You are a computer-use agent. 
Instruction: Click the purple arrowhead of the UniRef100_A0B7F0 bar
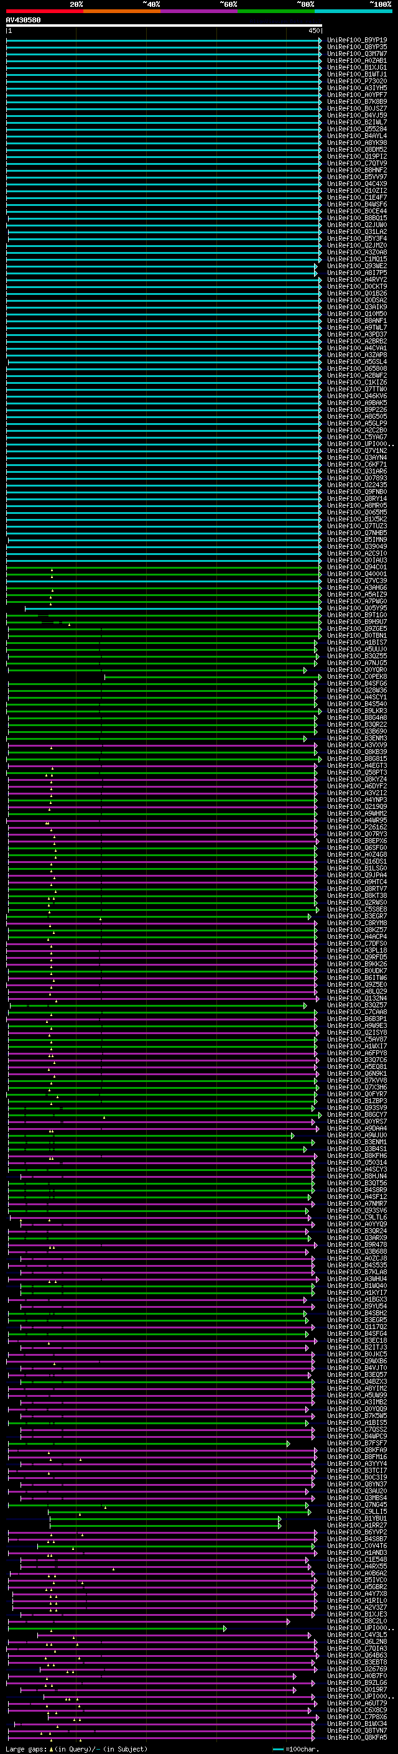[x=295, y=1676]
